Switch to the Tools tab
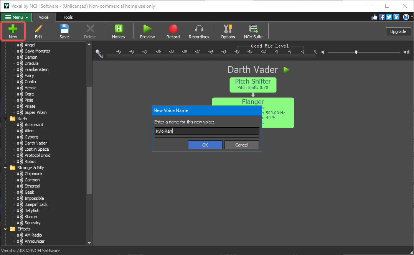414x255 pixels. pos(68,17)
